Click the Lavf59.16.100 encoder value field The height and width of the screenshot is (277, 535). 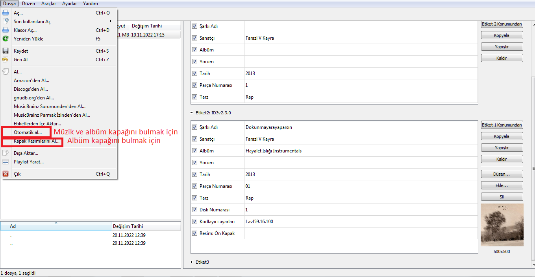361,222
